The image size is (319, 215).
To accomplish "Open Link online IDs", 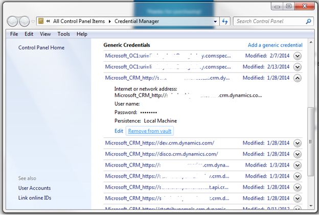I will pyautogui.click(x=35, y=198).
